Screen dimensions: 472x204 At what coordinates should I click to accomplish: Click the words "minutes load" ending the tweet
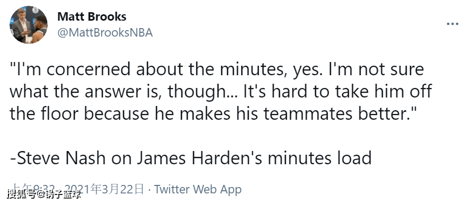coord(320,158)
